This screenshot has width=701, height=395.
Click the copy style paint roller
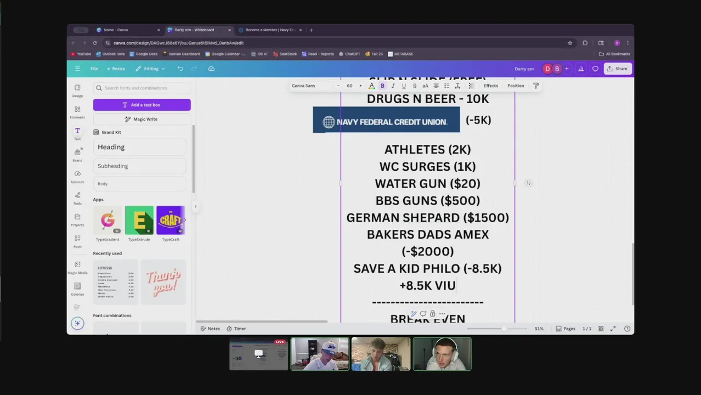[x=536, y=86]
